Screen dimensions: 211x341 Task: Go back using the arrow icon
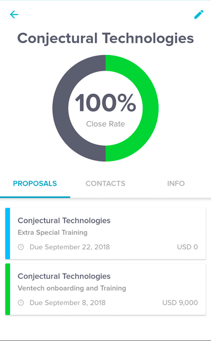tap(14, 14)
